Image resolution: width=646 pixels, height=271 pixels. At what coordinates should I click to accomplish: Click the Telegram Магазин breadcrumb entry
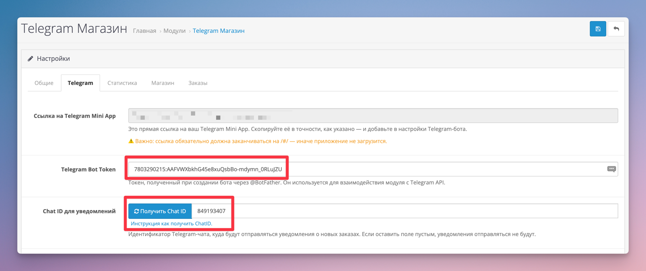(218, 31)
